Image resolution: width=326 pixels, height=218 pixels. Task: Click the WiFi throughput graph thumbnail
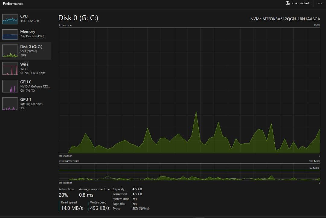10,69
